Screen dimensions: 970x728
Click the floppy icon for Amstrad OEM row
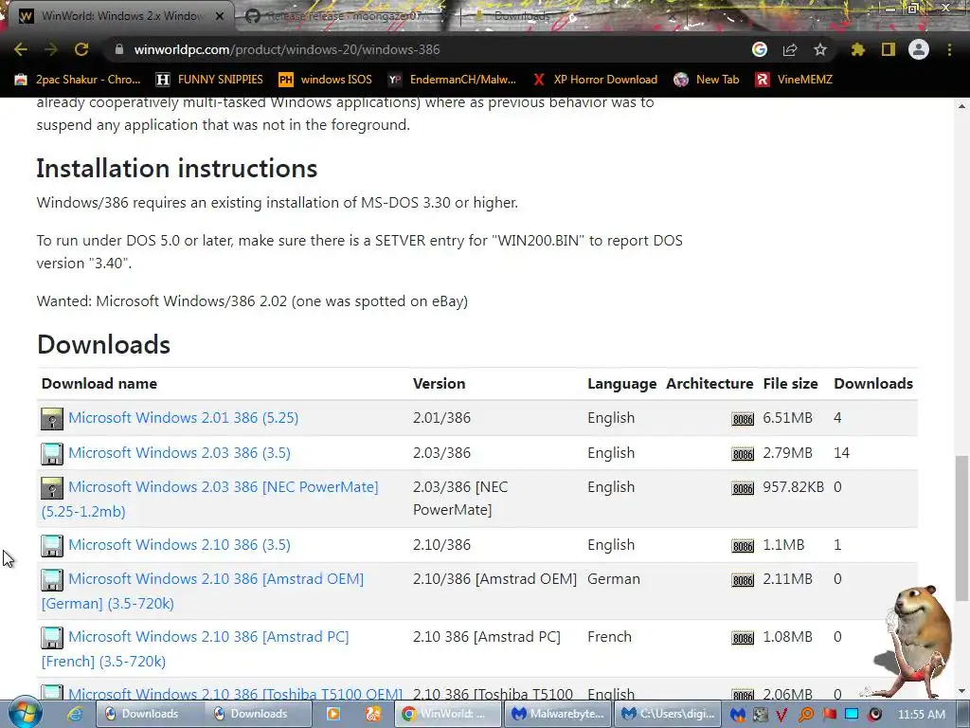click(x=52, y=580)
